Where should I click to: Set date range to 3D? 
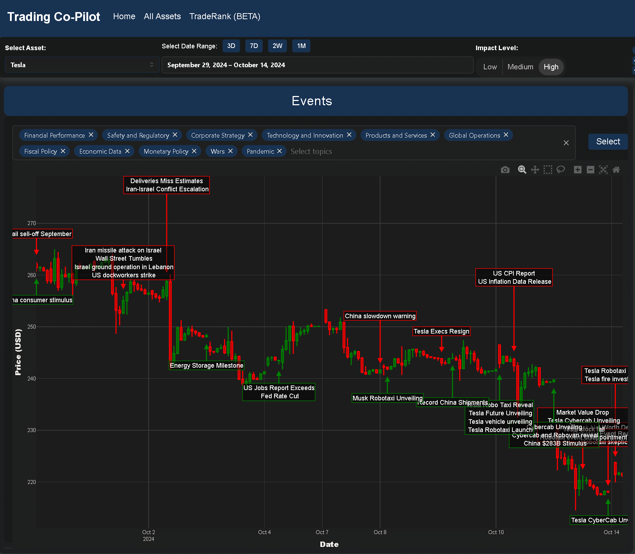pos(231,46)
